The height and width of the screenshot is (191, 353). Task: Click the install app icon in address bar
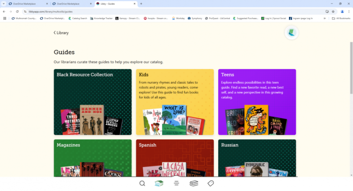tap(327, 11)
